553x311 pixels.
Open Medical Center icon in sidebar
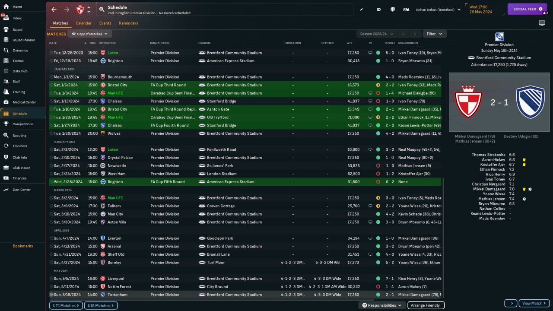coord(6,102)
